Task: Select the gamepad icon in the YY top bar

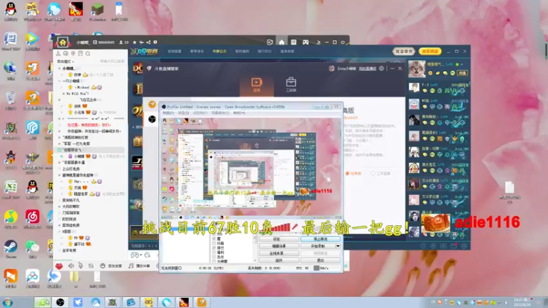Action: [x=306, y=42]
